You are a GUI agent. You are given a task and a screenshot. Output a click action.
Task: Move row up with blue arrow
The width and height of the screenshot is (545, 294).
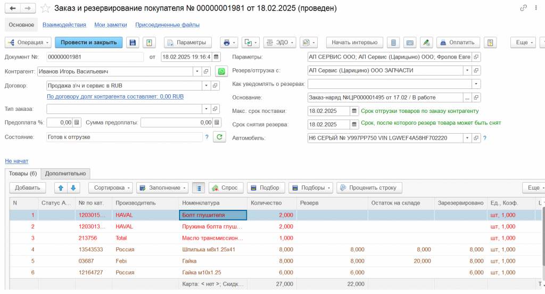tap(60, 187)
